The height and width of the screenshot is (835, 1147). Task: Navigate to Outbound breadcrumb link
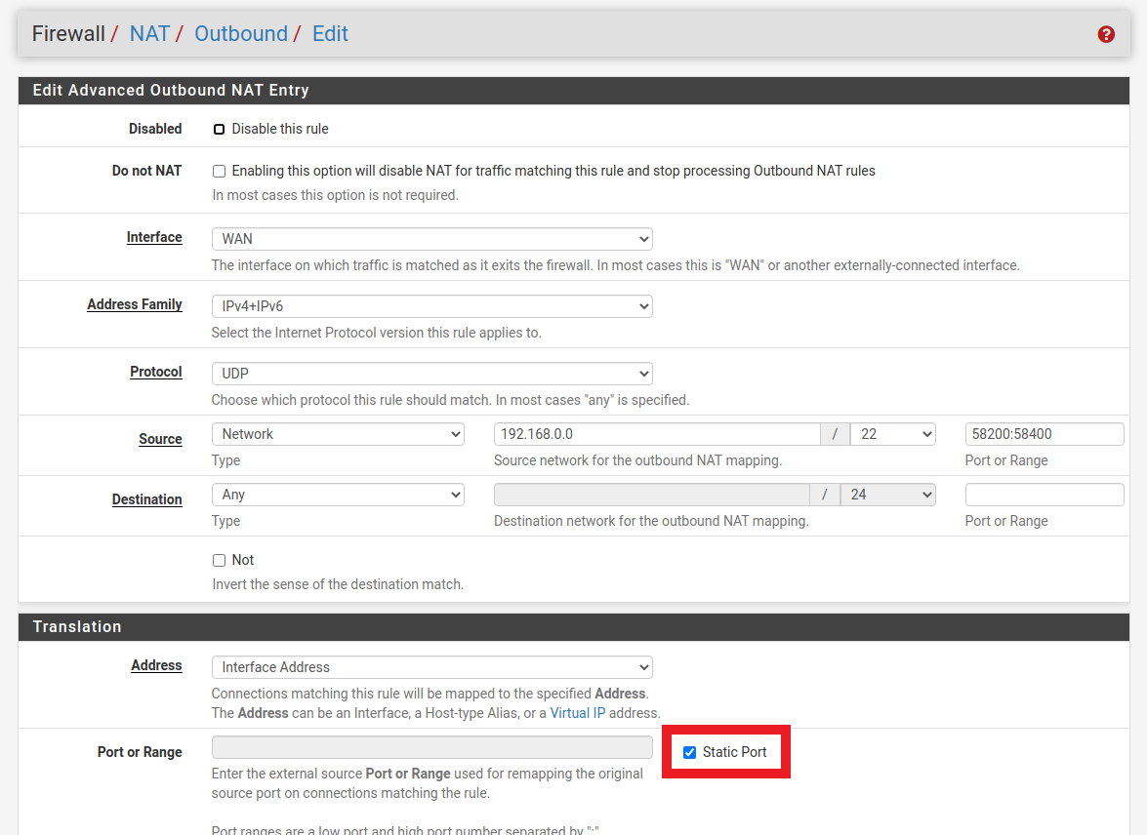click(240, 34)
